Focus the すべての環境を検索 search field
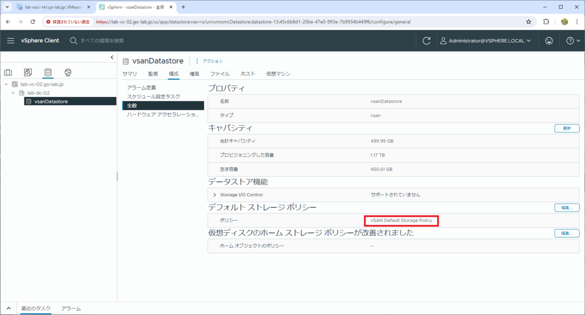The width and height of the screenshot is (585, 315). pyautogui.click(x=102, y=41)
